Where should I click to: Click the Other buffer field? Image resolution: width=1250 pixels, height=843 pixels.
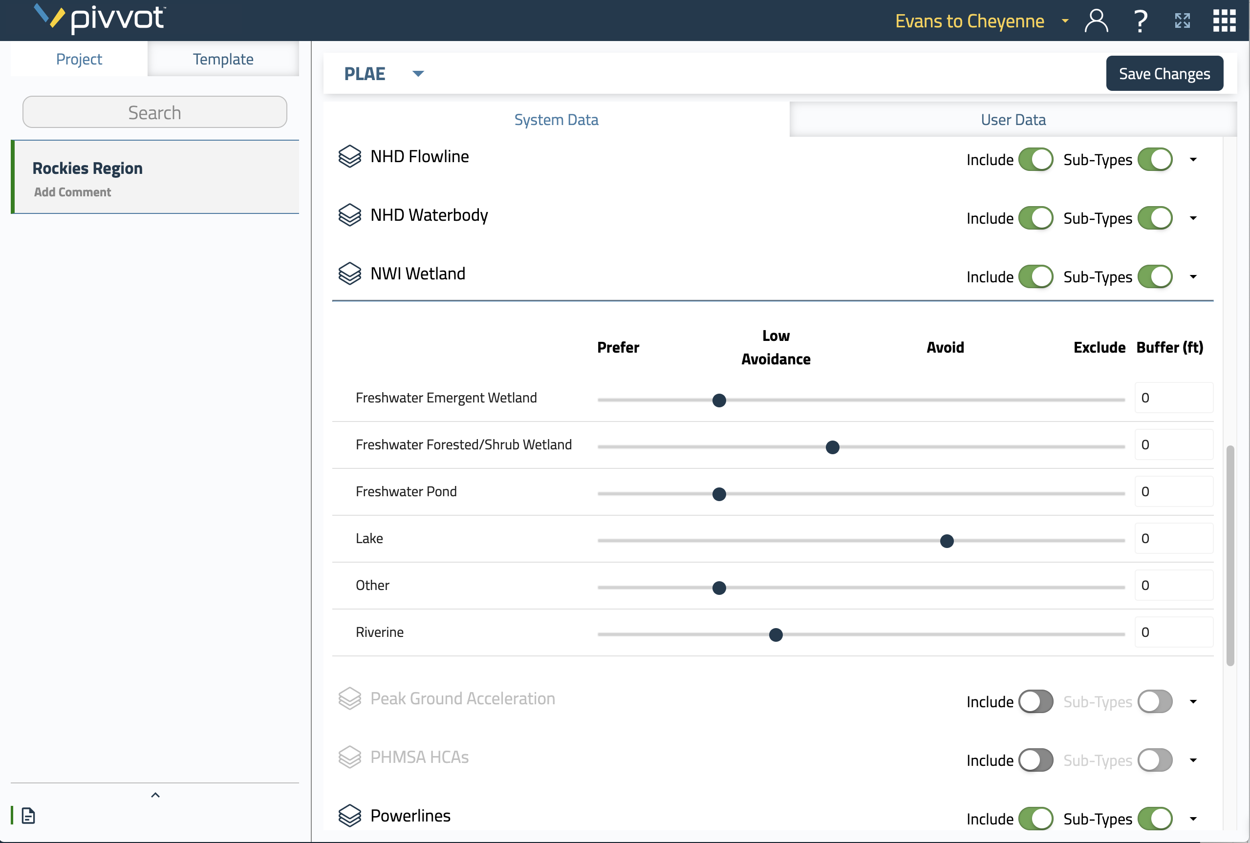click(1174, 585)
